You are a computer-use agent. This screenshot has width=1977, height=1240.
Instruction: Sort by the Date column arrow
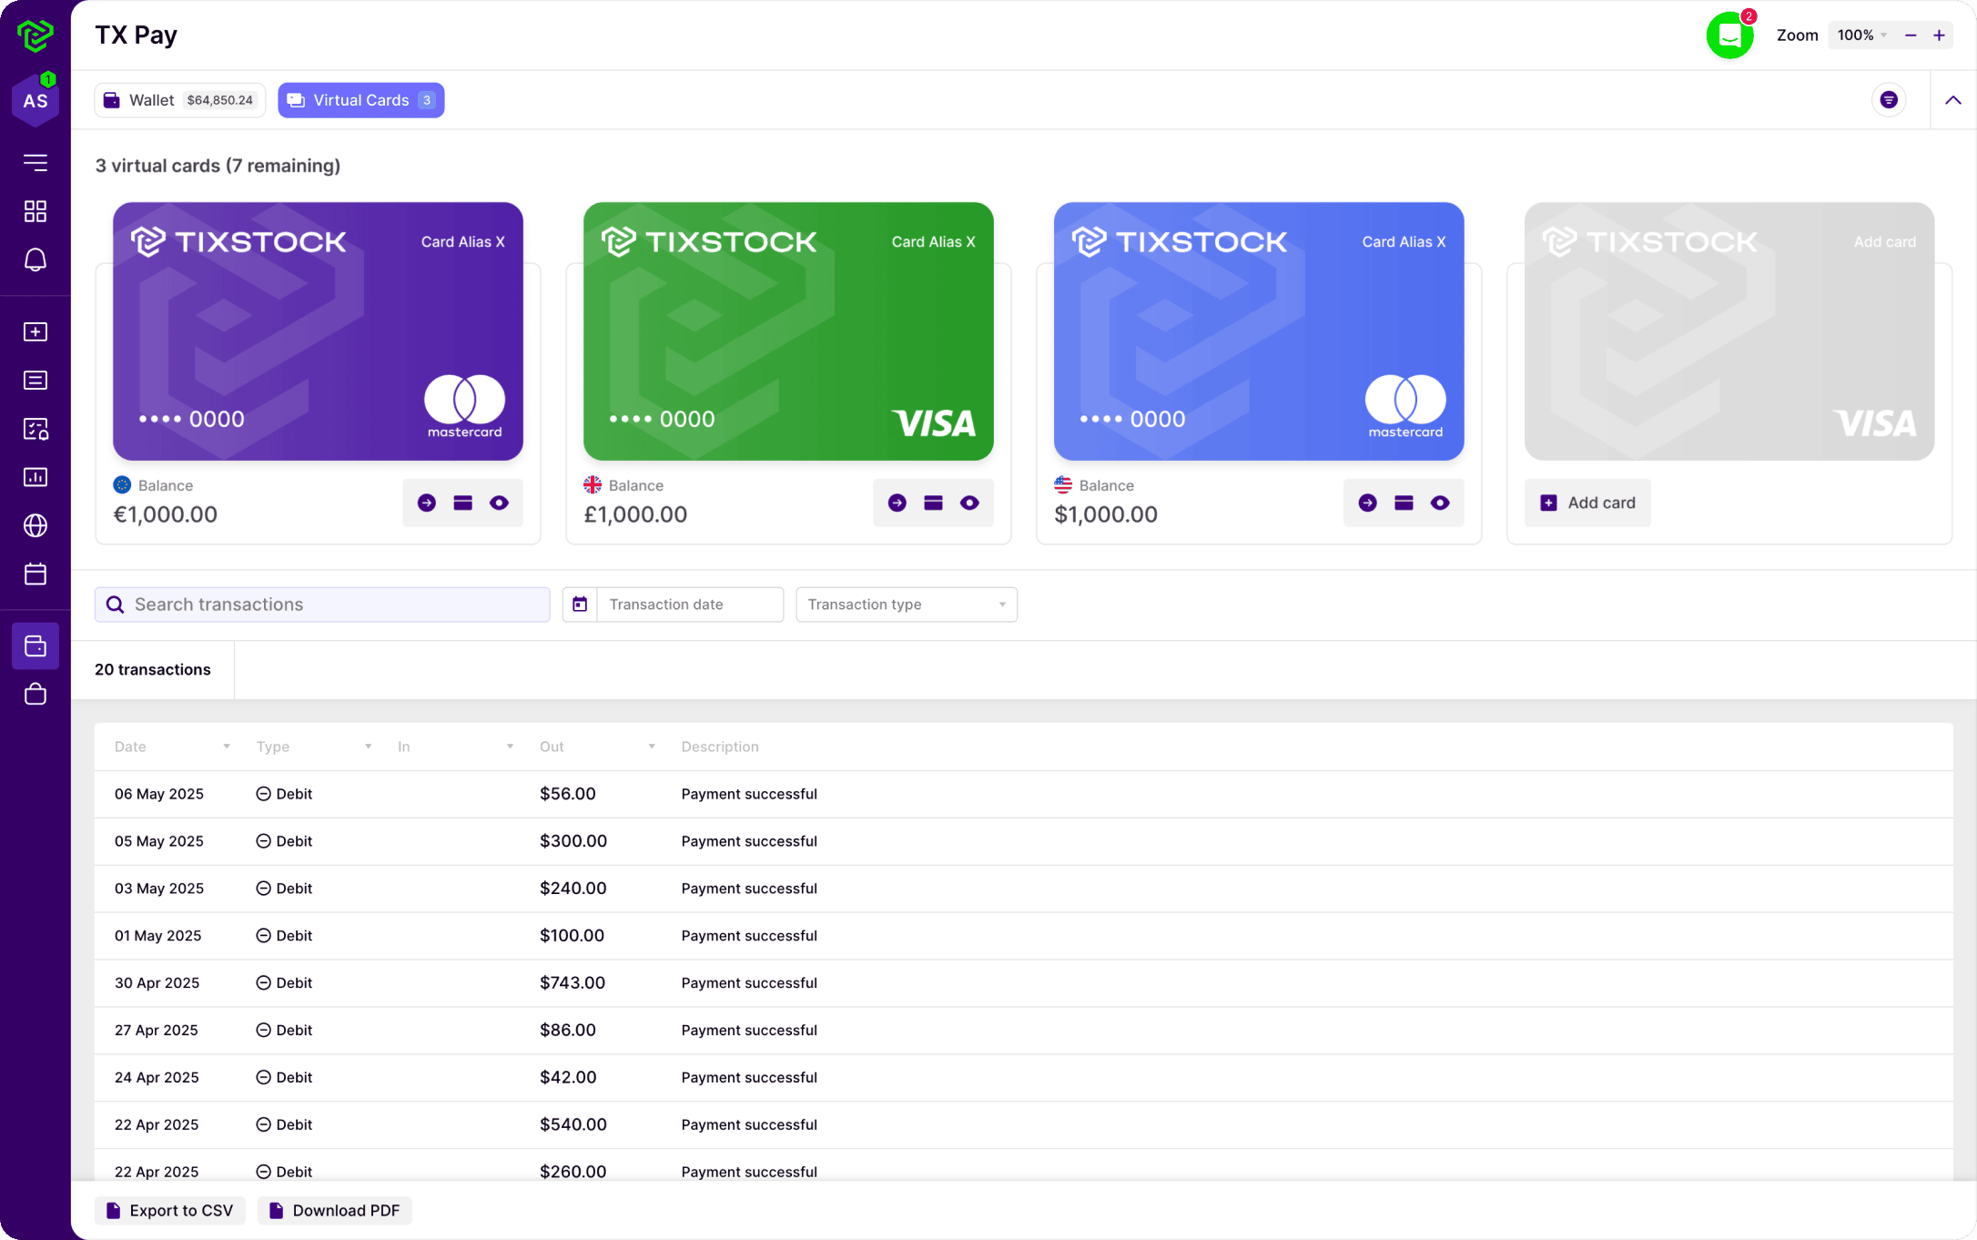tap(227, 747)
